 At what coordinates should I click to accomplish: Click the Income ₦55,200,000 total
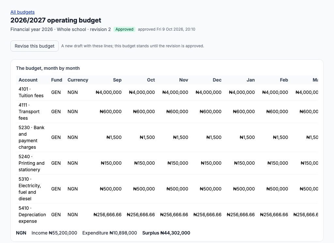[x=54, y=233]
